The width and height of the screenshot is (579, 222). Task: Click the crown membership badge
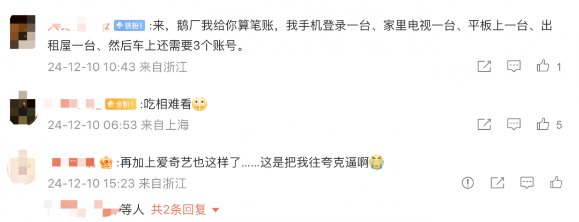pos(106,162)
